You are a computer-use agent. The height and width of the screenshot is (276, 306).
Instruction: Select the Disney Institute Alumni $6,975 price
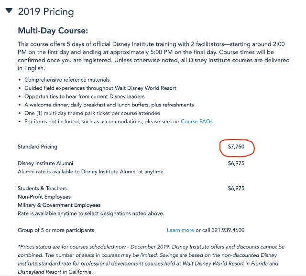(236, 164)
